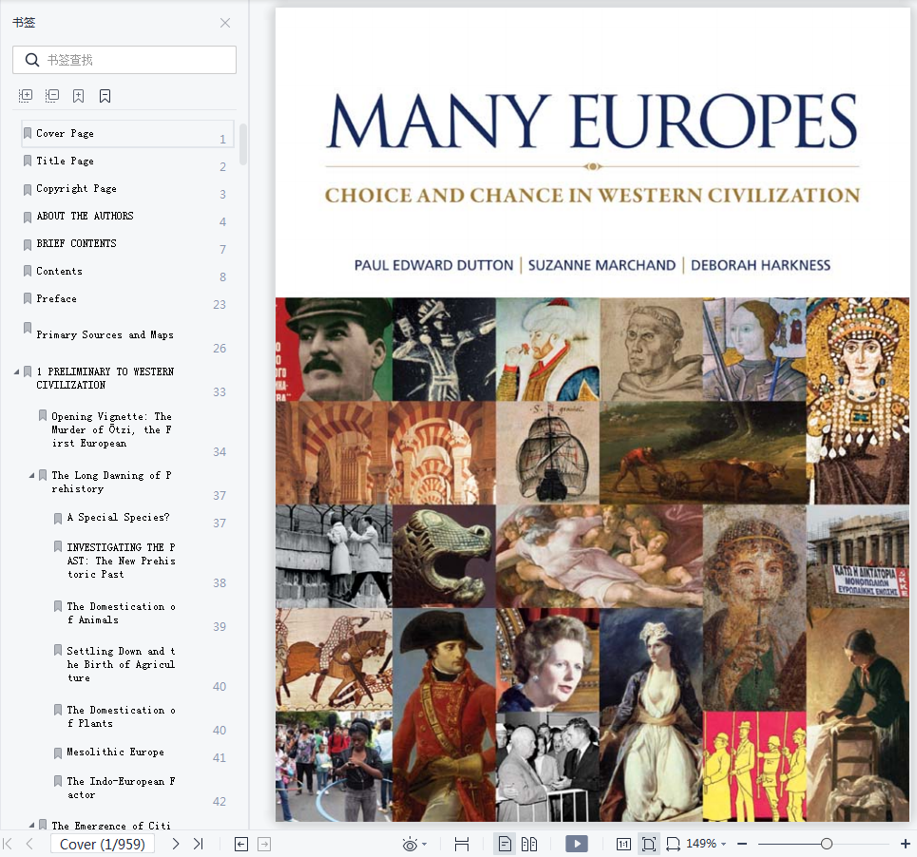The width and height of the screenshot is (917, 857).
Task: Expand all bookmarks icon
Action: coord(25,96)
